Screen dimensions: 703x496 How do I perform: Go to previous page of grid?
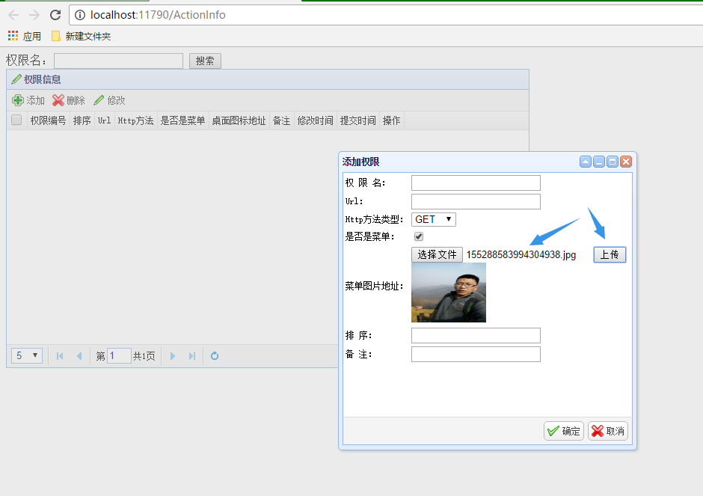pyautogui.click(x=79, y=356)
